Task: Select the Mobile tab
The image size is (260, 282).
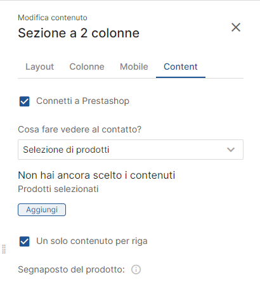Action: pos(134,67)
